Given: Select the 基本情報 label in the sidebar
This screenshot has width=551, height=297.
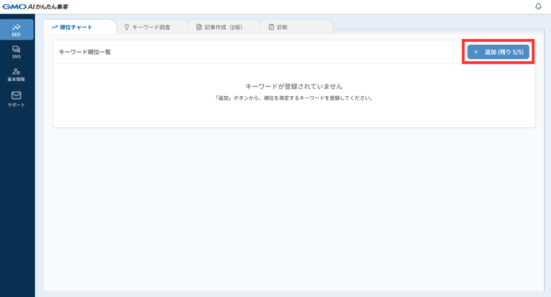Looking at the screenshot, I should pyautogui.click(x=16, y=79).
